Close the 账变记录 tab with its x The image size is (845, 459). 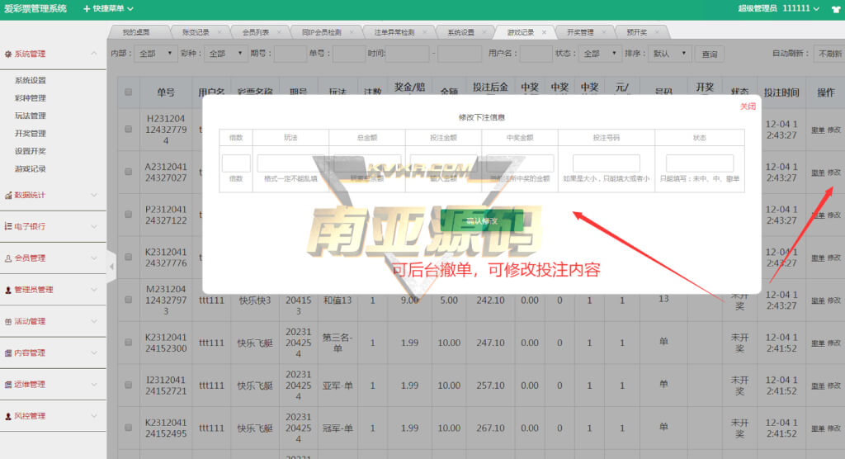point(220,32)
